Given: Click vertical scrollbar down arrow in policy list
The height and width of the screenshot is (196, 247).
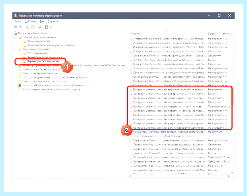Looking at the screenshot, I should pyautogui.click(x=232, y=172).
